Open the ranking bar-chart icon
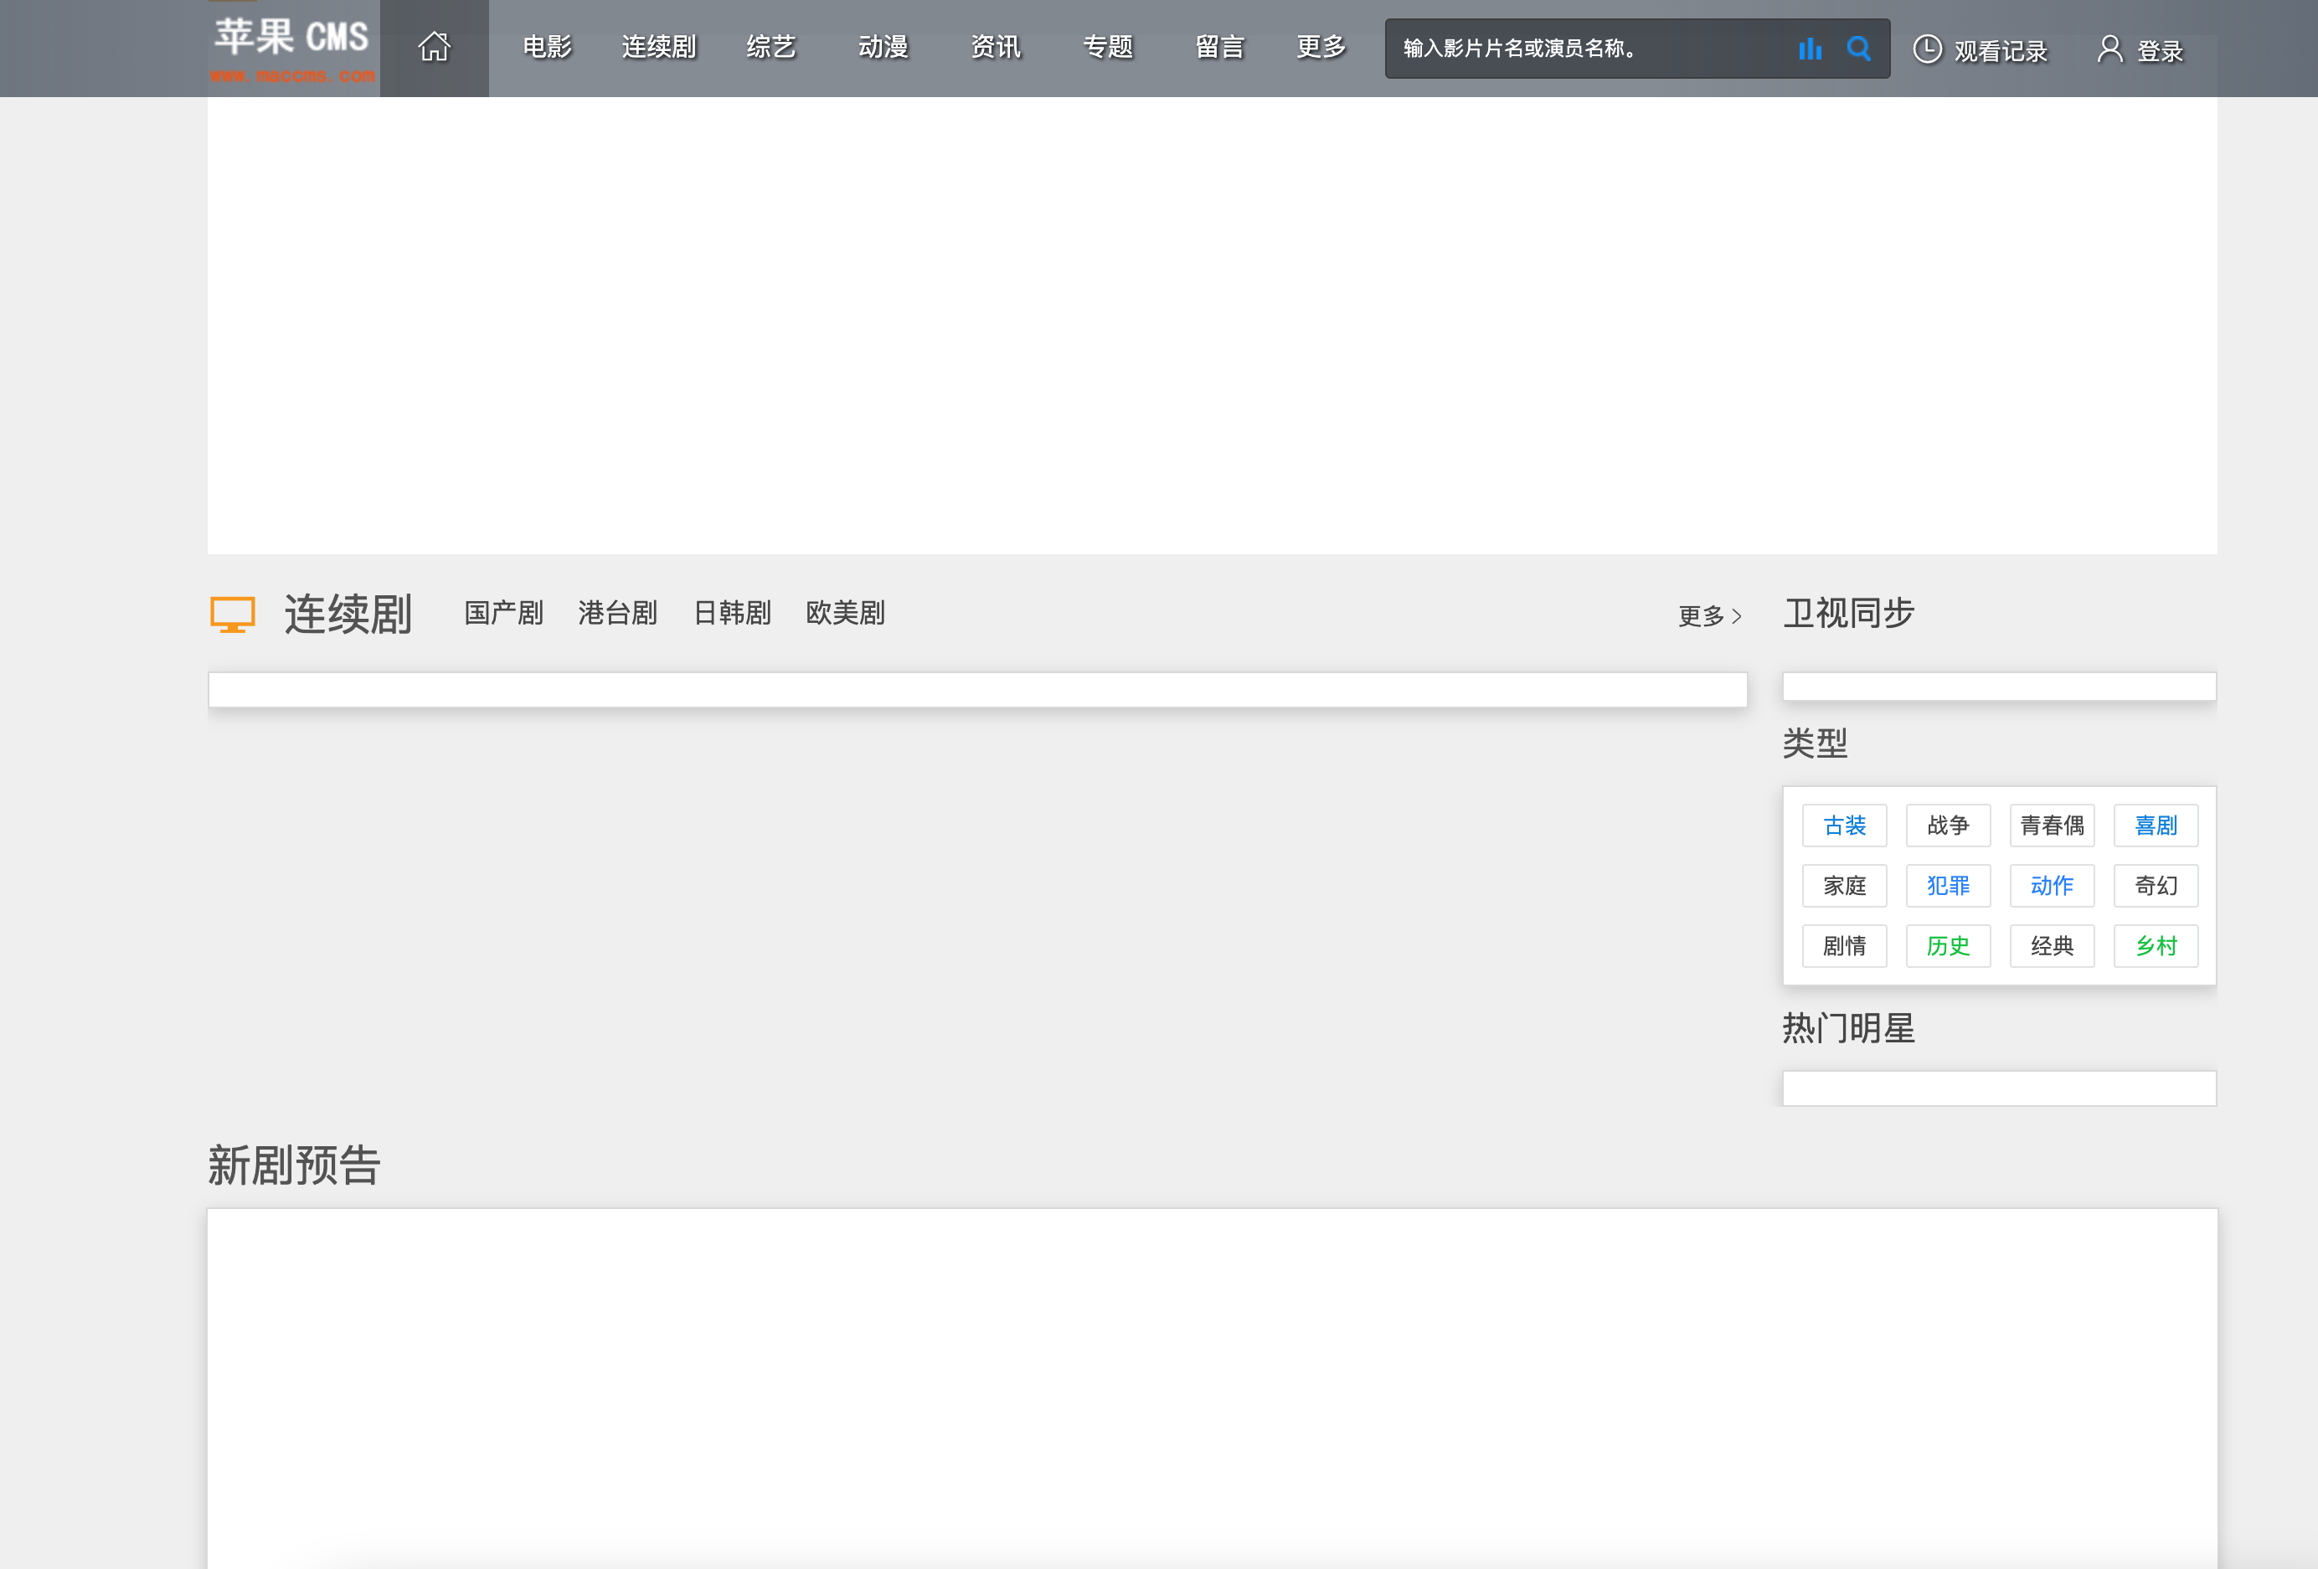The height and width of the screenshot is (1569, 2318). [1810, 48]
